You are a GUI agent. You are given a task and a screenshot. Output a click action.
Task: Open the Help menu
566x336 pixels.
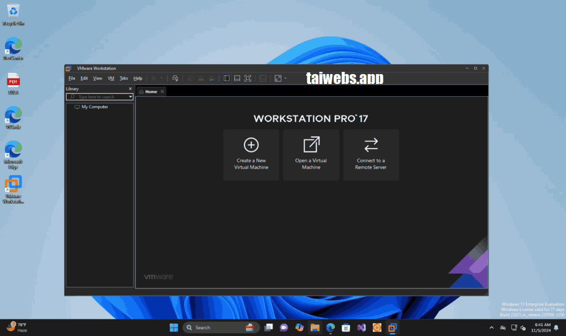(x=138, y=78)
